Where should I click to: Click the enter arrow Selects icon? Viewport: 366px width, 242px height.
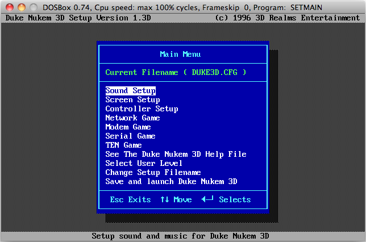pyautogui.click(x=207, y=199)
